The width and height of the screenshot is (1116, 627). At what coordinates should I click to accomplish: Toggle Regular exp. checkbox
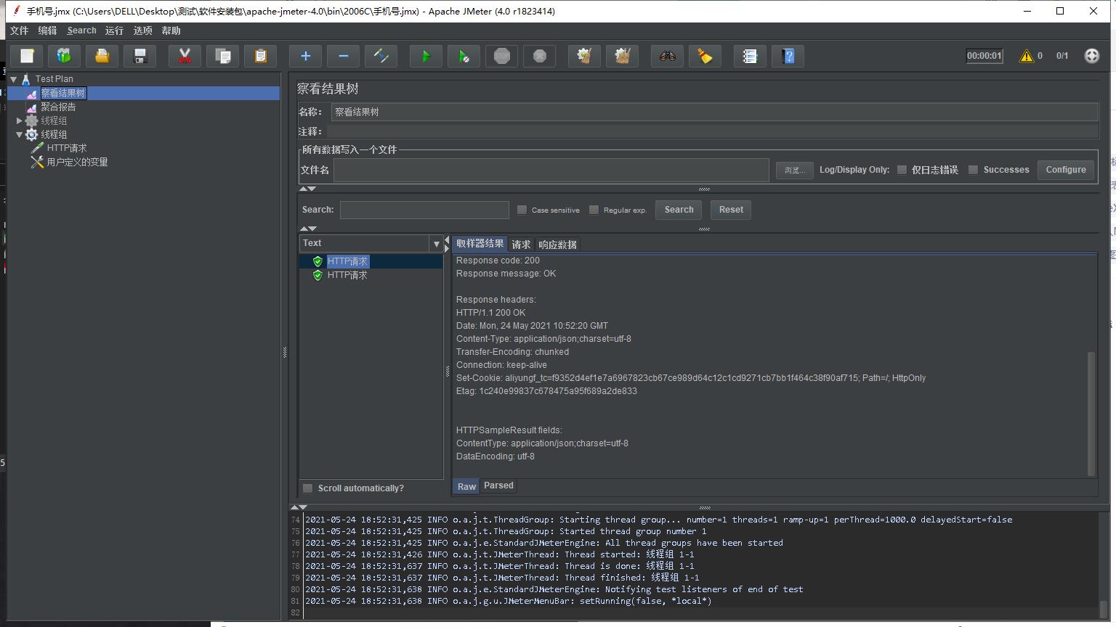[x=594, y=210]
